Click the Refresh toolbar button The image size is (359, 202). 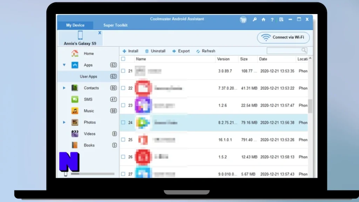tap(205, 51)
